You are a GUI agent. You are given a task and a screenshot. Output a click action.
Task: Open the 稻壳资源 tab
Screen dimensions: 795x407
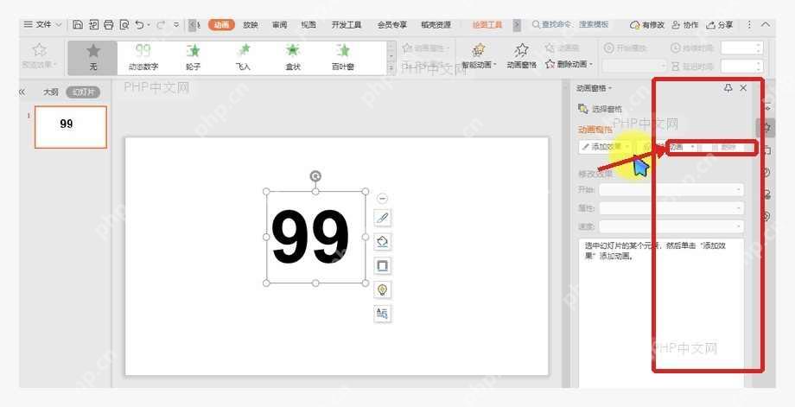tap(436, 25)
